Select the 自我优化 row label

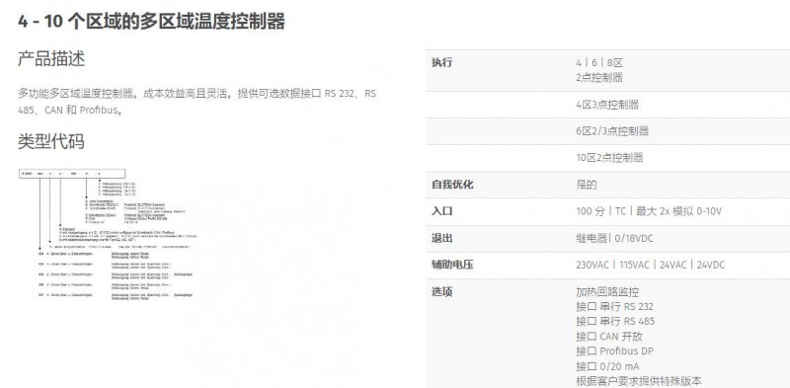pyautogui.click(x=452, y=185)
